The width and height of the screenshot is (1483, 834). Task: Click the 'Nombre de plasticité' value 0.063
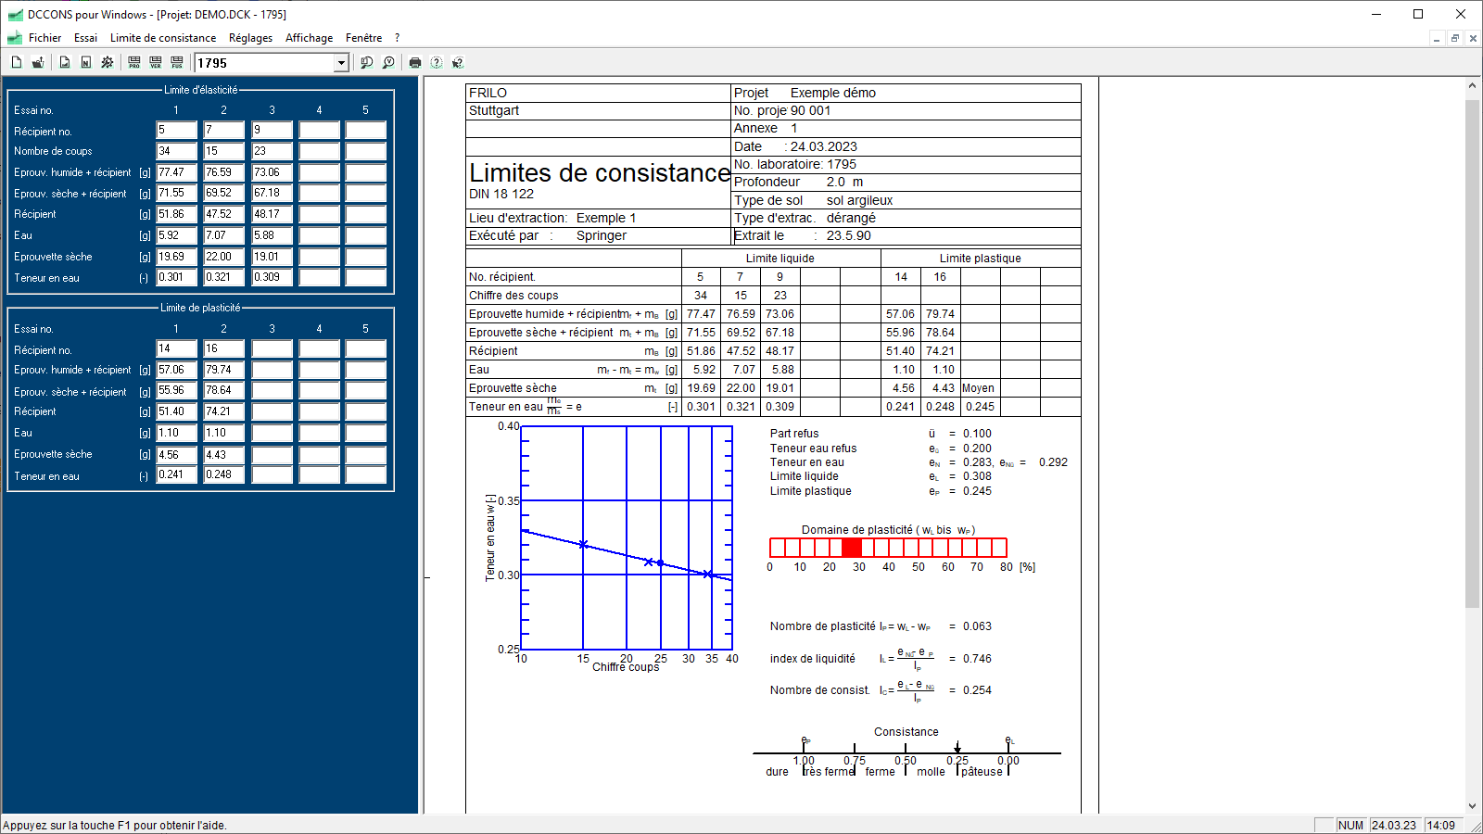point(977,626)
